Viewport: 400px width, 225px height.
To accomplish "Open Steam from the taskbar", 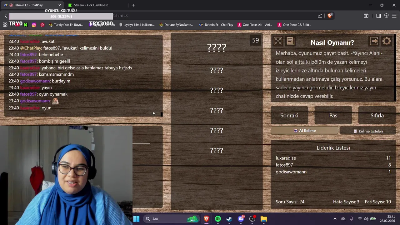I will pos(229,219).
